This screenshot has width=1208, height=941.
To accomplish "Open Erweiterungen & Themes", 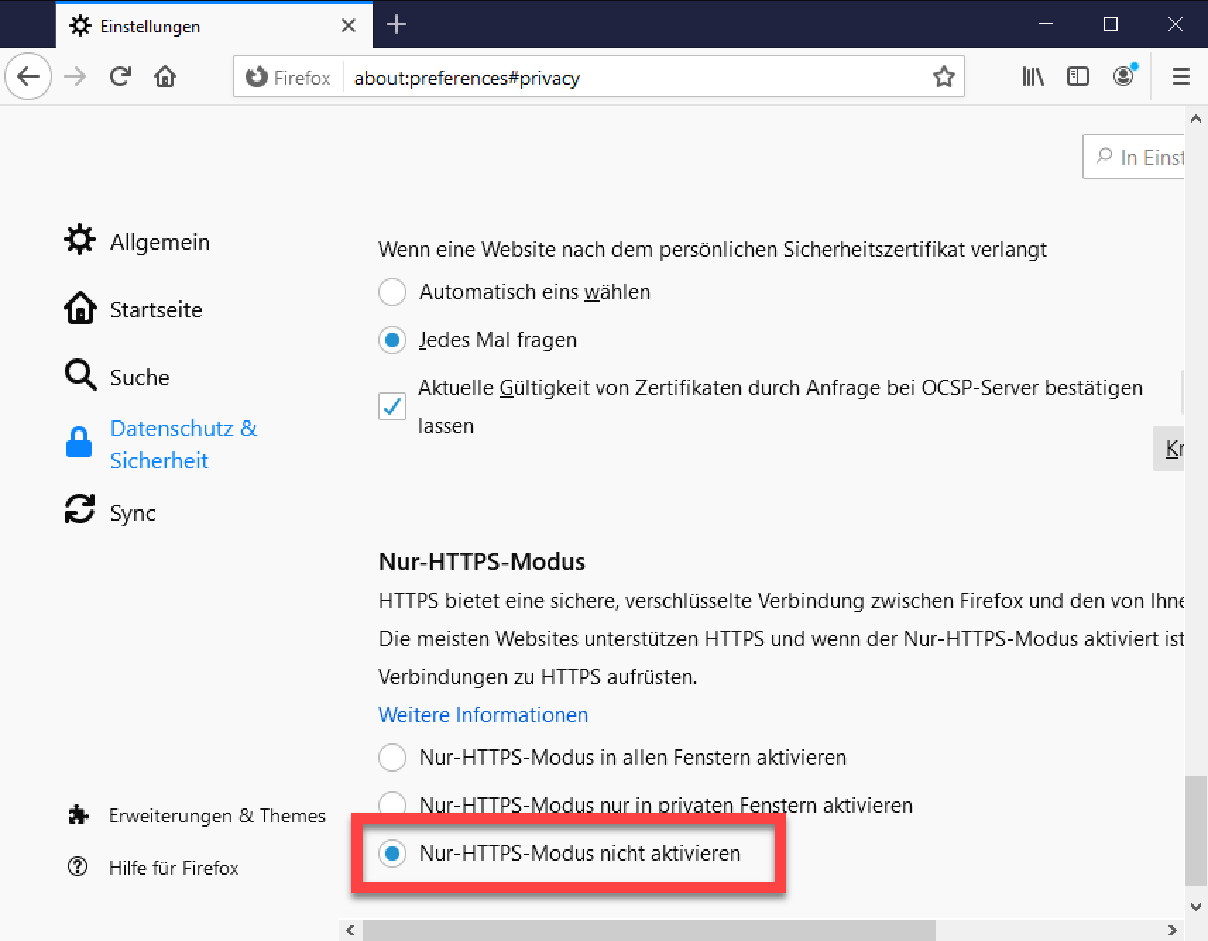I will (217, 816).
